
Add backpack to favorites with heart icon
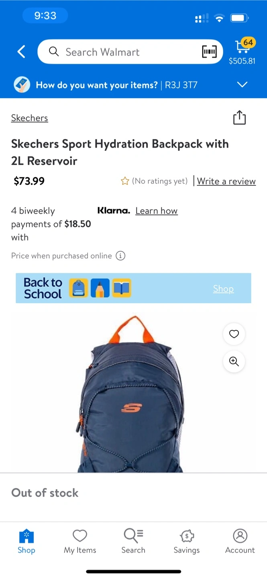click(234, 334)
